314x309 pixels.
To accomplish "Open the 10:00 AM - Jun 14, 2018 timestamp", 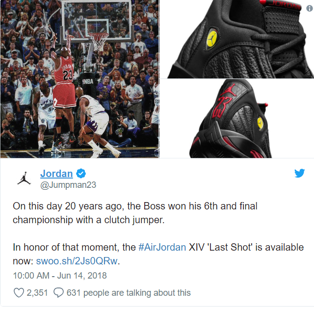I will click(60, 276).
